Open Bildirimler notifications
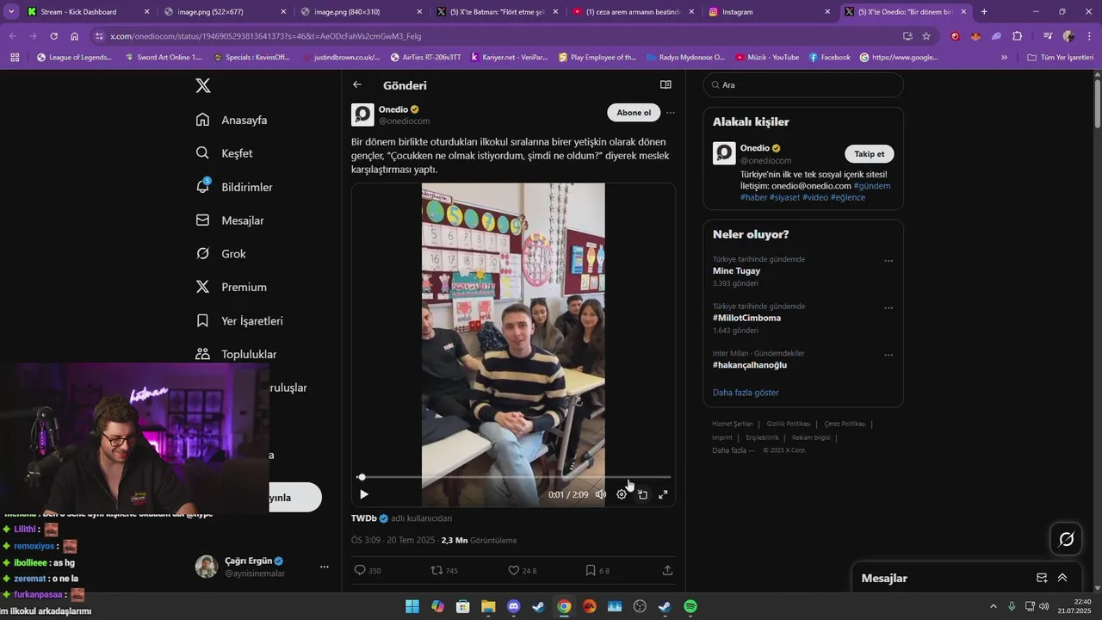Image resolution: width=1102 pixels, height=620 pixels. tap(234, 187)
